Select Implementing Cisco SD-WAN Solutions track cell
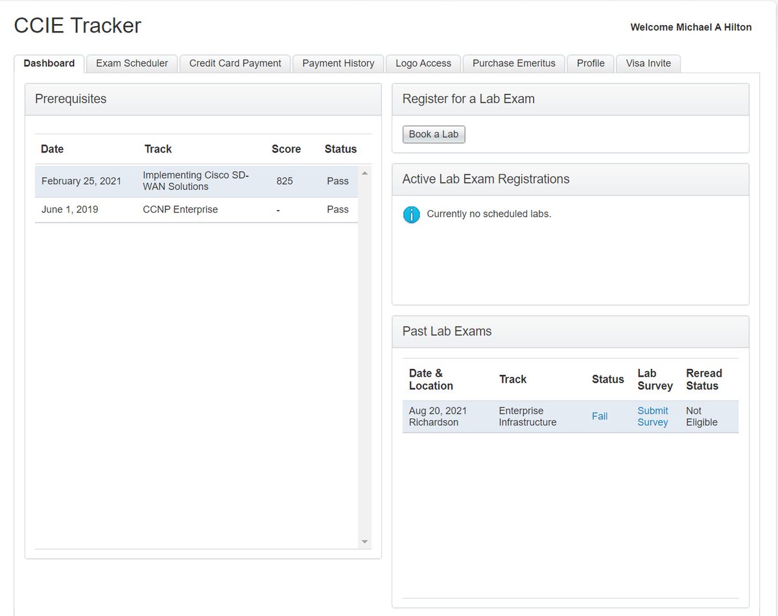778x616 pixels. click(196, 181)
